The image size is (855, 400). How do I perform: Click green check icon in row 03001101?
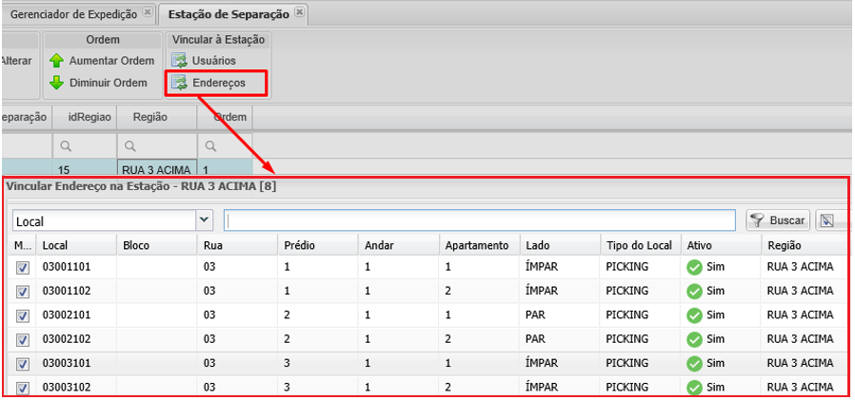[694, 267]
